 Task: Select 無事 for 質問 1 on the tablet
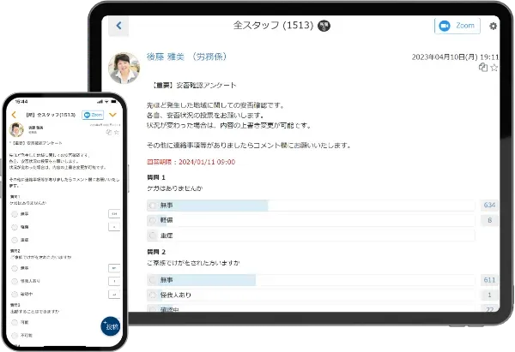point(153,206)
